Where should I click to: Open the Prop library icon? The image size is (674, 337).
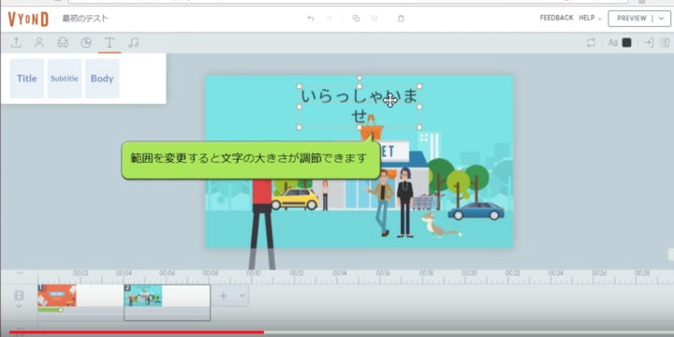coord(63,42)
